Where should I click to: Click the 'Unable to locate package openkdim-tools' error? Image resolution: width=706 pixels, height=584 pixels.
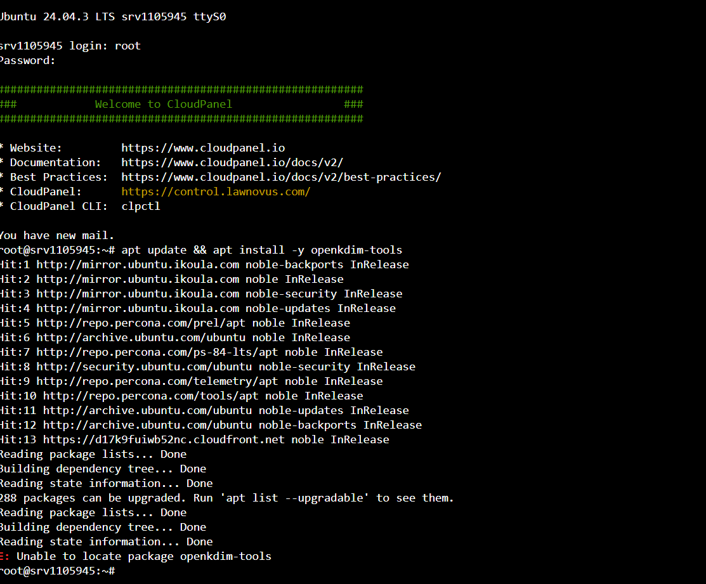pyautogui.click(x=136, y=556)
